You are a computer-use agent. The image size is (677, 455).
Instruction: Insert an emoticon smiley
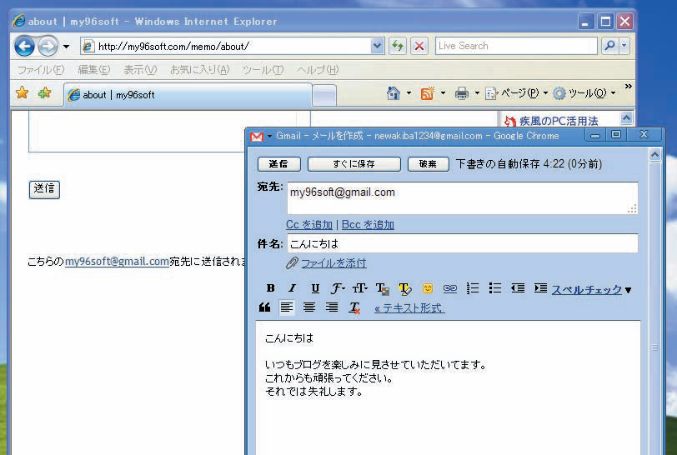pyautogui.click(x=428, y=288)
